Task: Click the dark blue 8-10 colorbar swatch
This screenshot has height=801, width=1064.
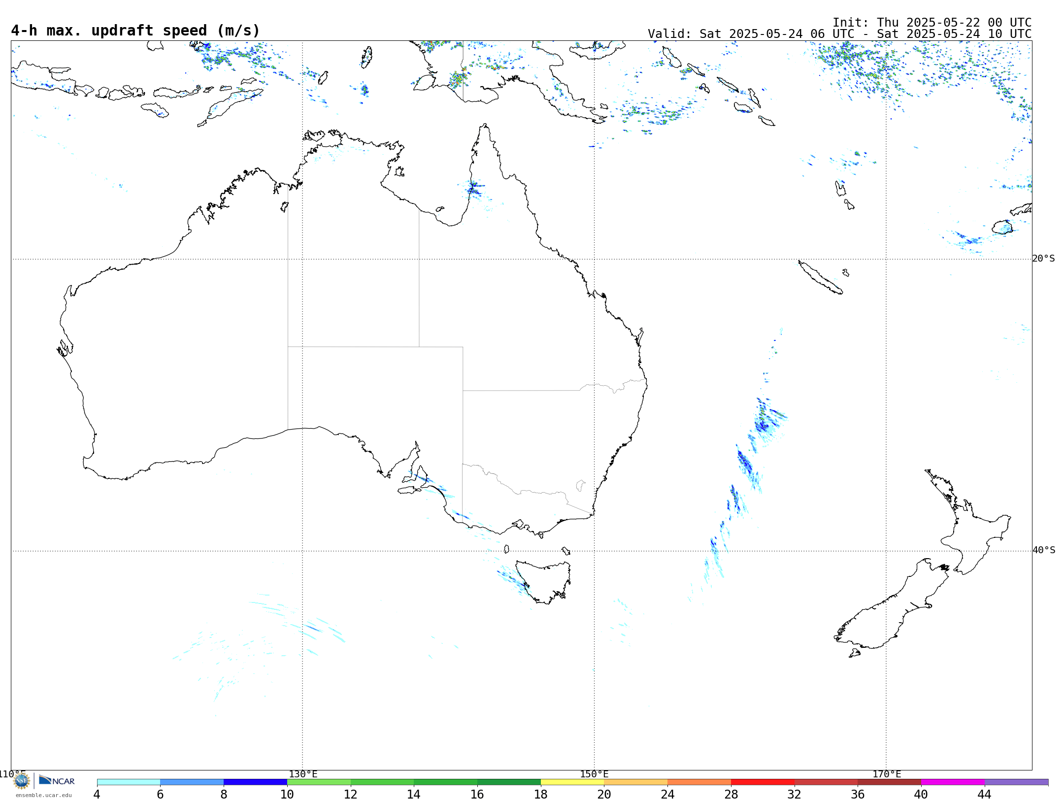Action: click(x=255, y=782)
